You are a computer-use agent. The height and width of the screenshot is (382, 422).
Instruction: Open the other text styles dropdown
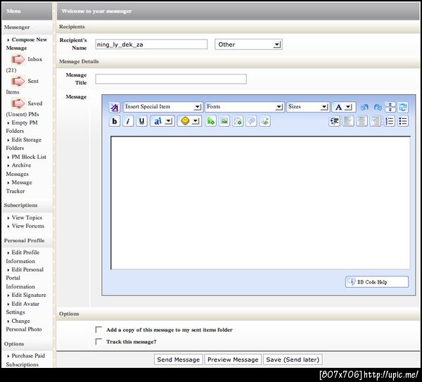point(162,121)
